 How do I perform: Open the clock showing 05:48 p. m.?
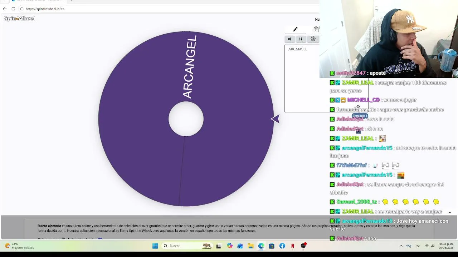pyautogui.click(x=447, y=246)
